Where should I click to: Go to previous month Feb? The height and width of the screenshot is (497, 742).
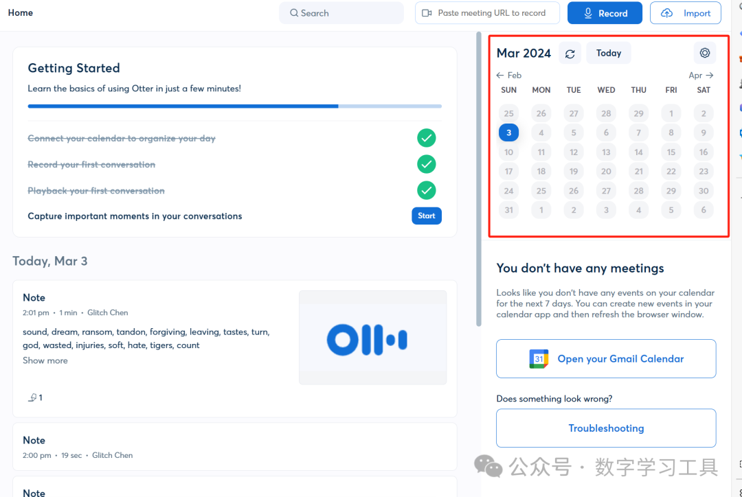(x=508, y=76)
